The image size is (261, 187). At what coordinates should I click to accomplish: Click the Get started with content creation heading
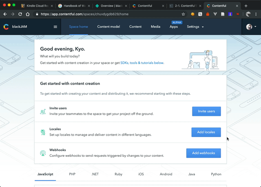[x=70, y=84]
